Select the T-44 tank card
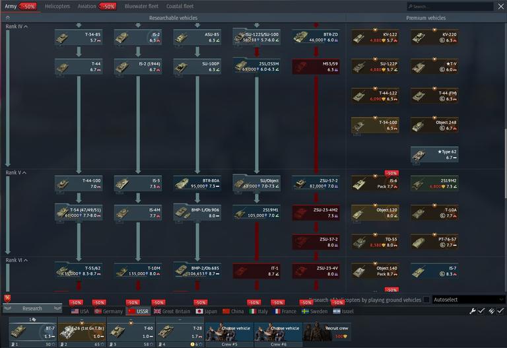Image resolution: width=507 pixels, height=348 pixels. 79,67
